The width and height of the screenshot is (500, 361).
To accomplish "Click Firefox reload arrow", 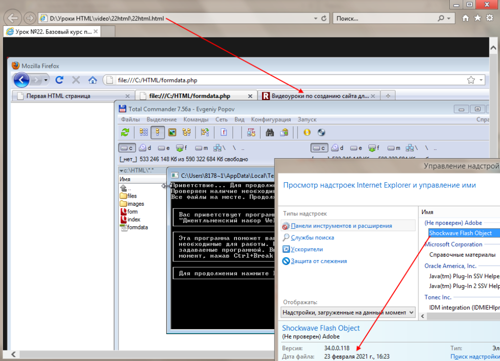I will pos(59,80).
